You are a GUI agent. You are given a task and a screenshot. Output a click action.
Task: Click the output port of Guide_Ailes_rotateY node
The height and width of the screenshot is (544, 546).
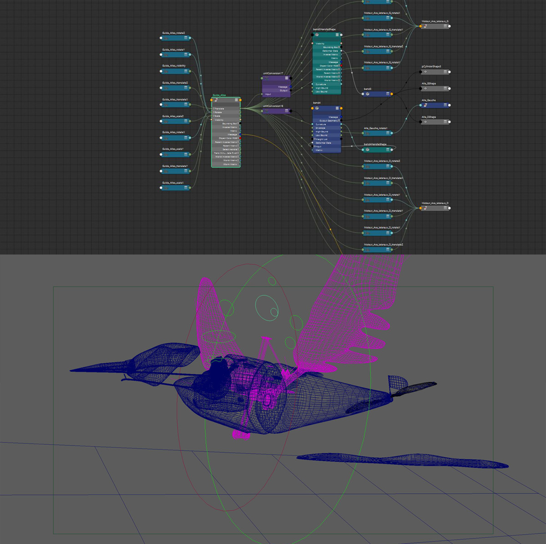point(190,55)
